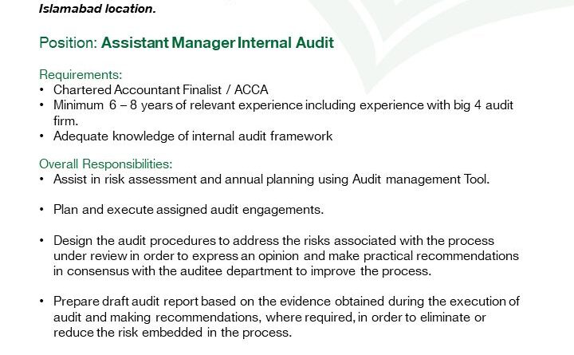574x355 pixels.
Task: Click "Adequate knowledge of internal audit framework" line
Action: [193, 136]
